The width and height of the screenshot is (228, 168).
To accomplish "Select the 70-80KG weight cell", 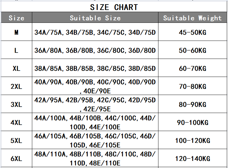I will [192, 87].
